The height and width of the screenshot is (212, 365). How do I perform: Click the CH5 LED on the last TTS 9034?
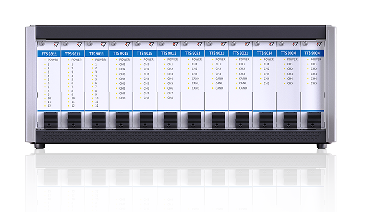[309, 83]
